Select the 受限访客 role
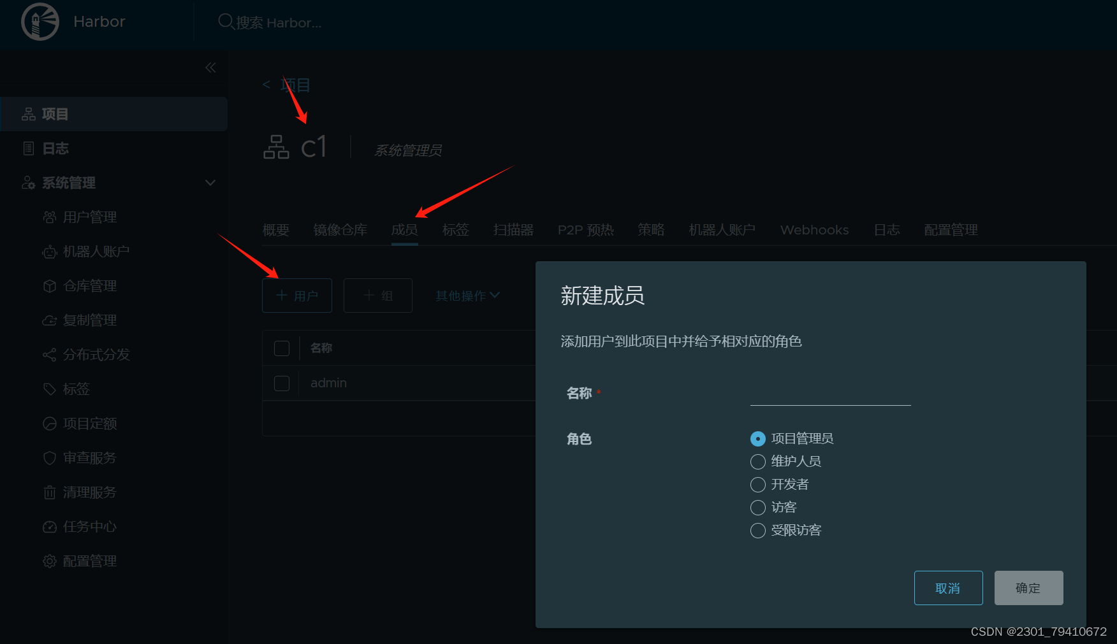The width and height of the screenshot is (1117, 644). 758,531
